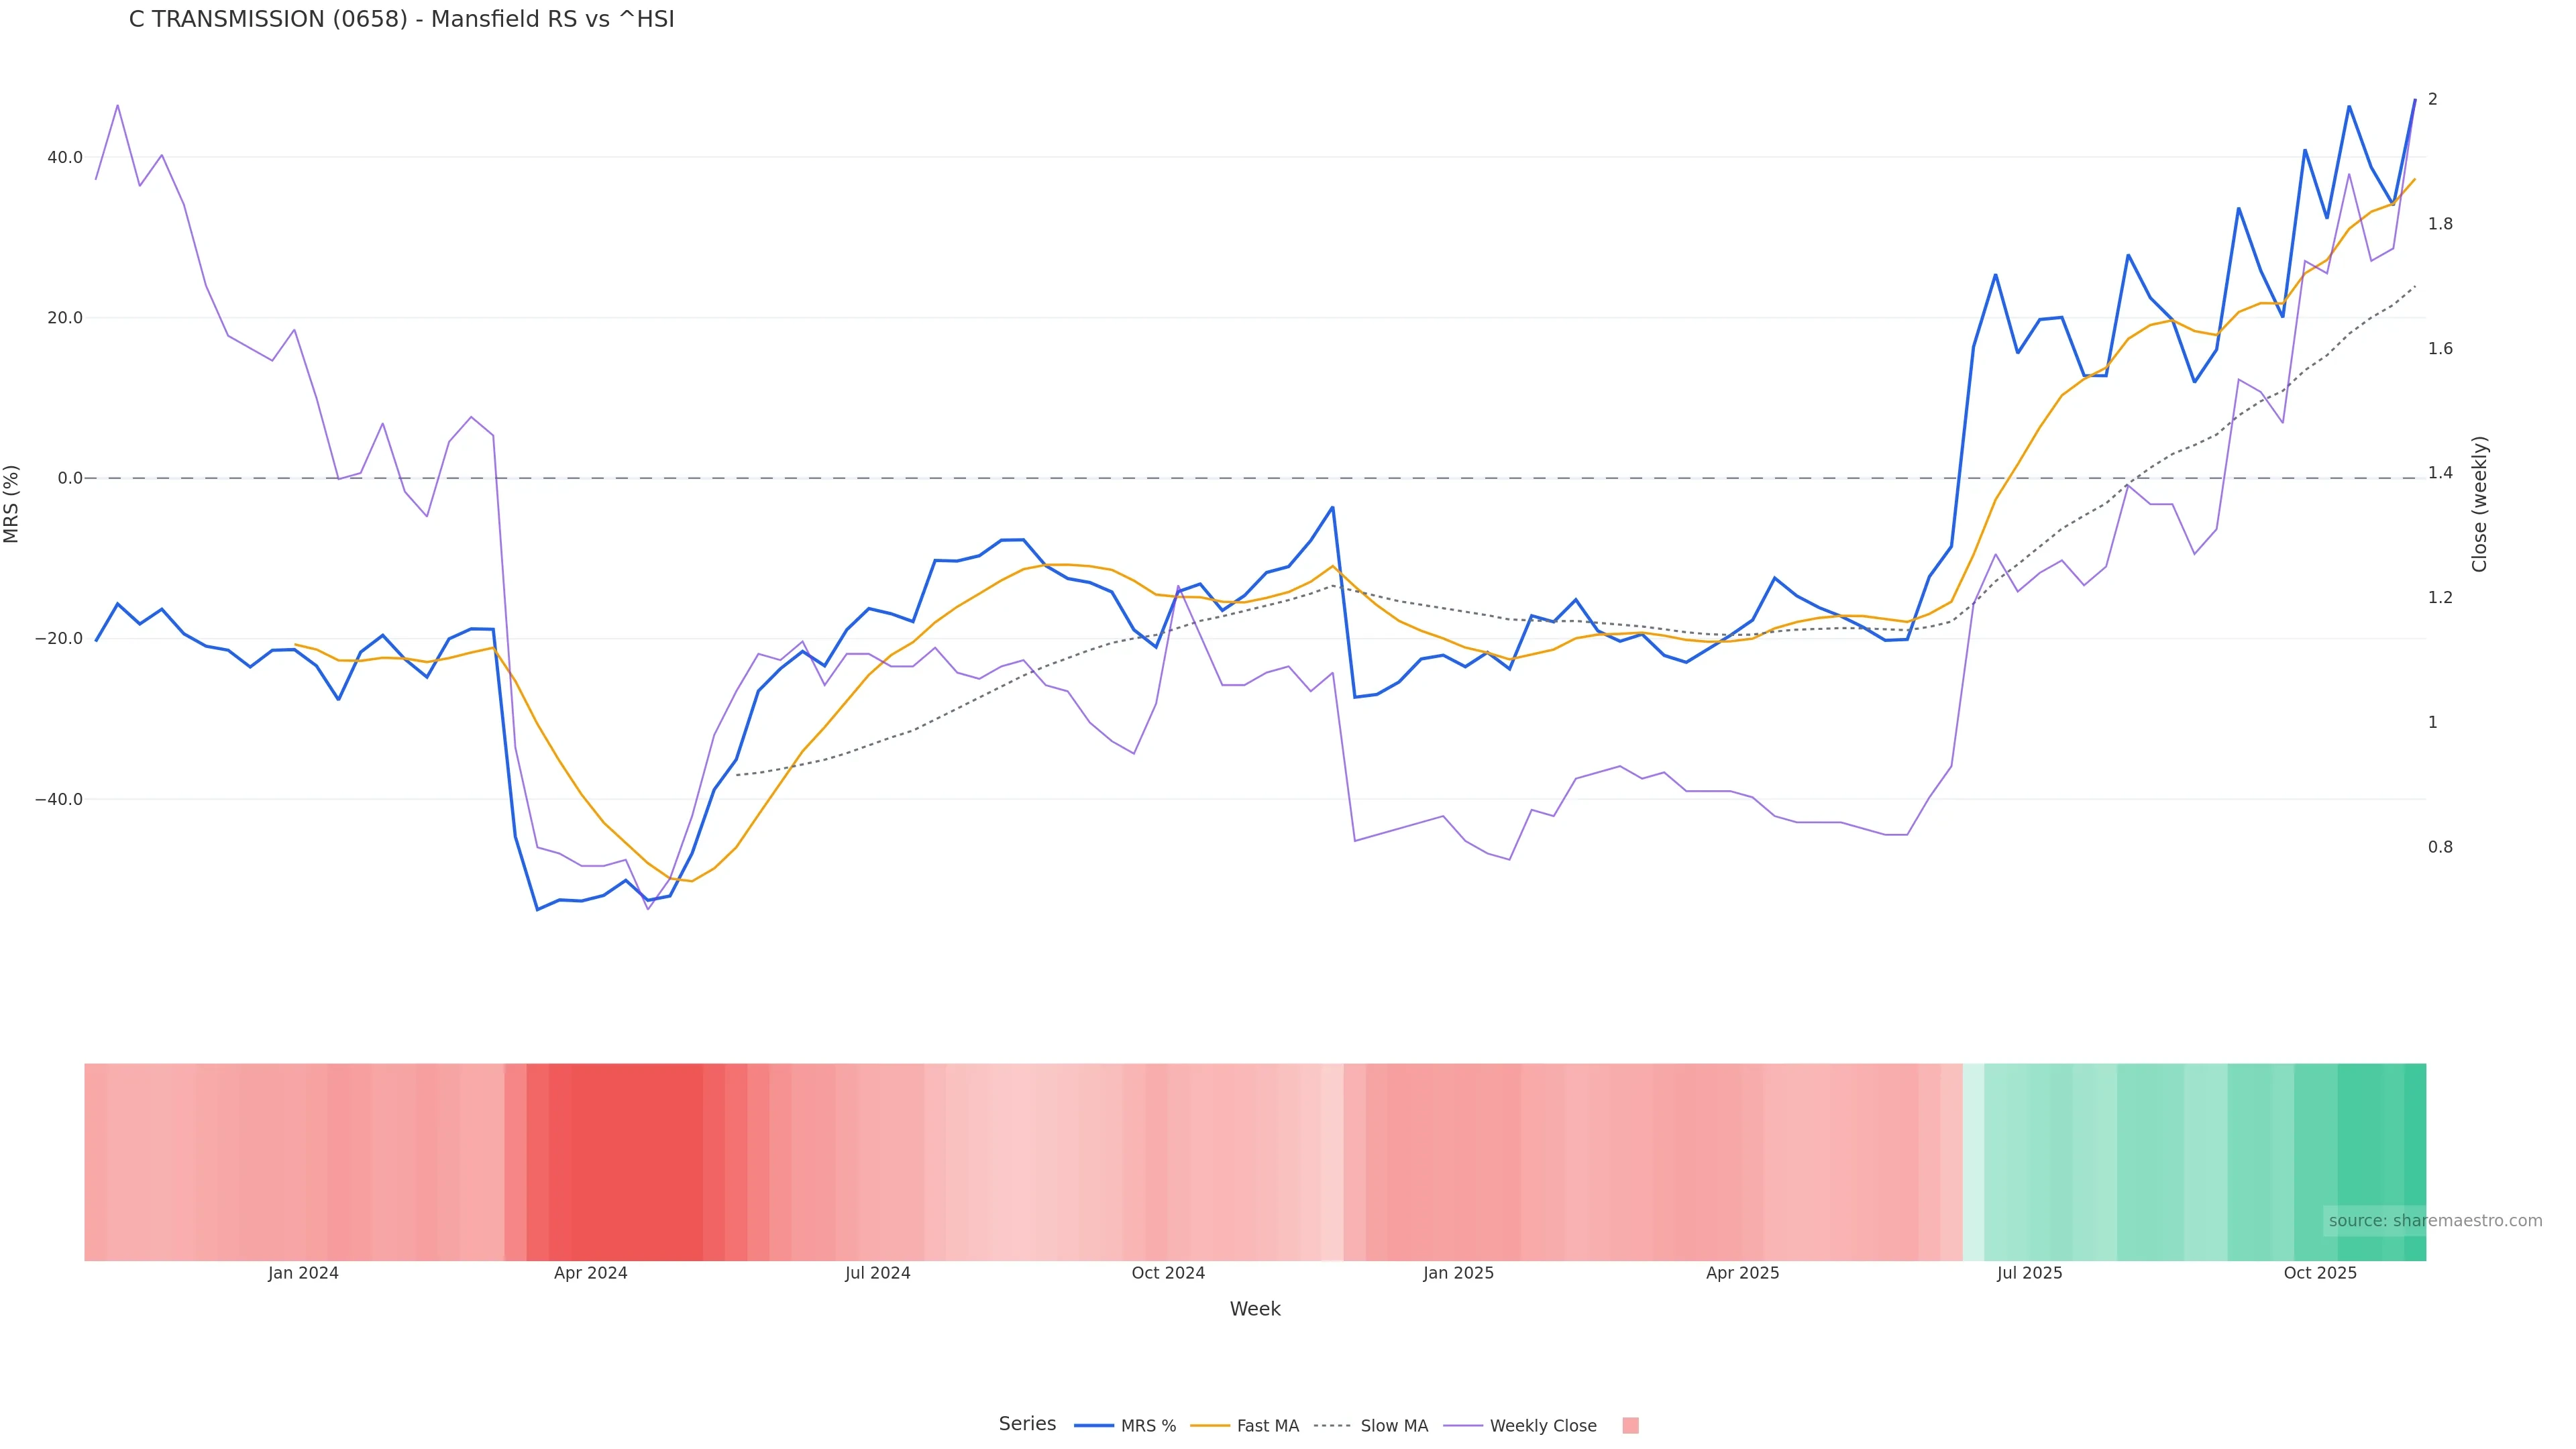
Task: Click the Jul 2025 x-axis tick label
Action: pyautogui.click(x=2029, y=1273)
